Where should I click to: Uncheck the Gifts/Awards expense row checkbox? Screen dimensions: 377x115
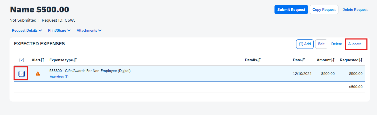[22, 74]
